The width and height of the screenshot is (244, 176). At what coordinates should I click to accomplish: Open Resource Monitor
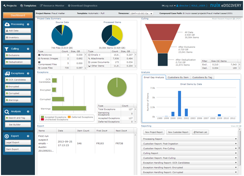pos(52,6)
